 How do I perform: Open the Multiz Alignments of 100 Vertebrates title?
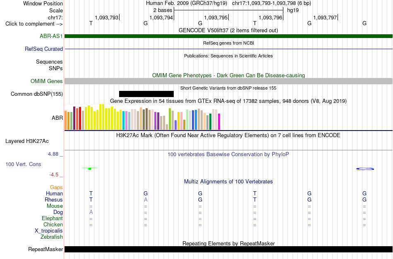[228, 182]
